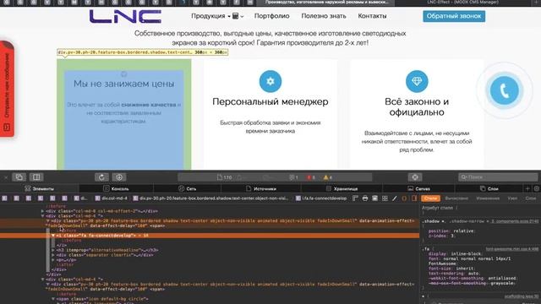Switch to the Canvas tab

point(418,188)
